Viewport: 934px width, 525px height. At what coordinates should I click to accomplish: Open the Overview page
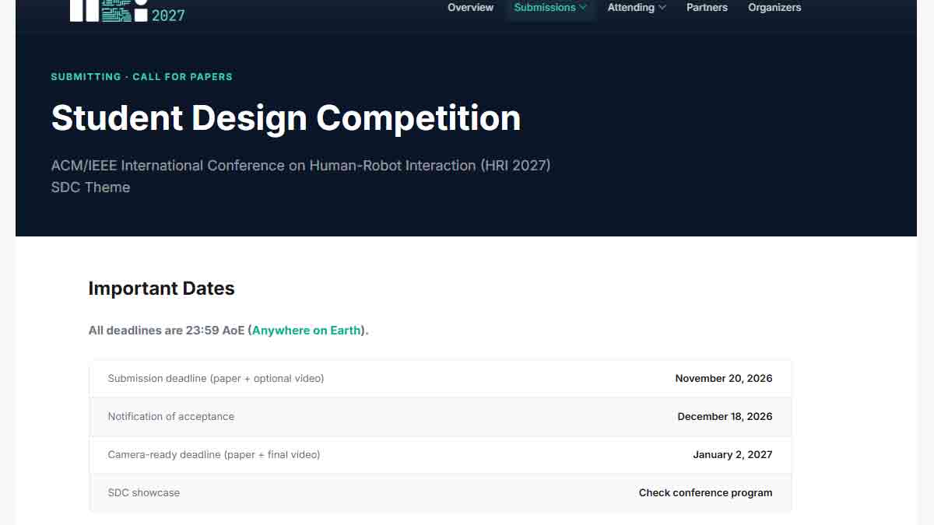click(470, 8)
